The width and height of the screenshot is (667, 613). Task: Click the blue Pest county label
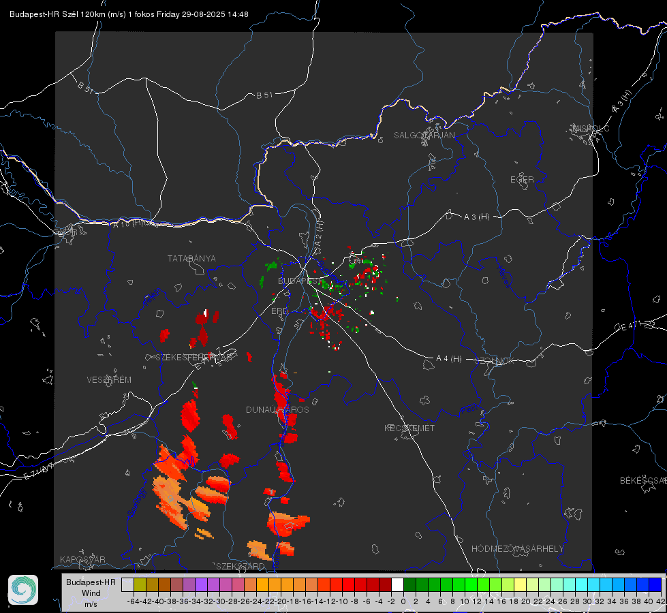tap(469, 410)
